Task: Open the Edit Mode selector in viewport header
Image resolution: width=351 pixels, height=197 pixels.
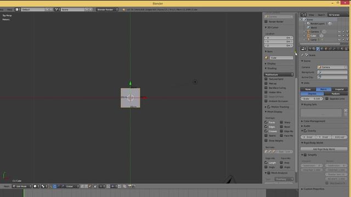Action: [22, 186]
